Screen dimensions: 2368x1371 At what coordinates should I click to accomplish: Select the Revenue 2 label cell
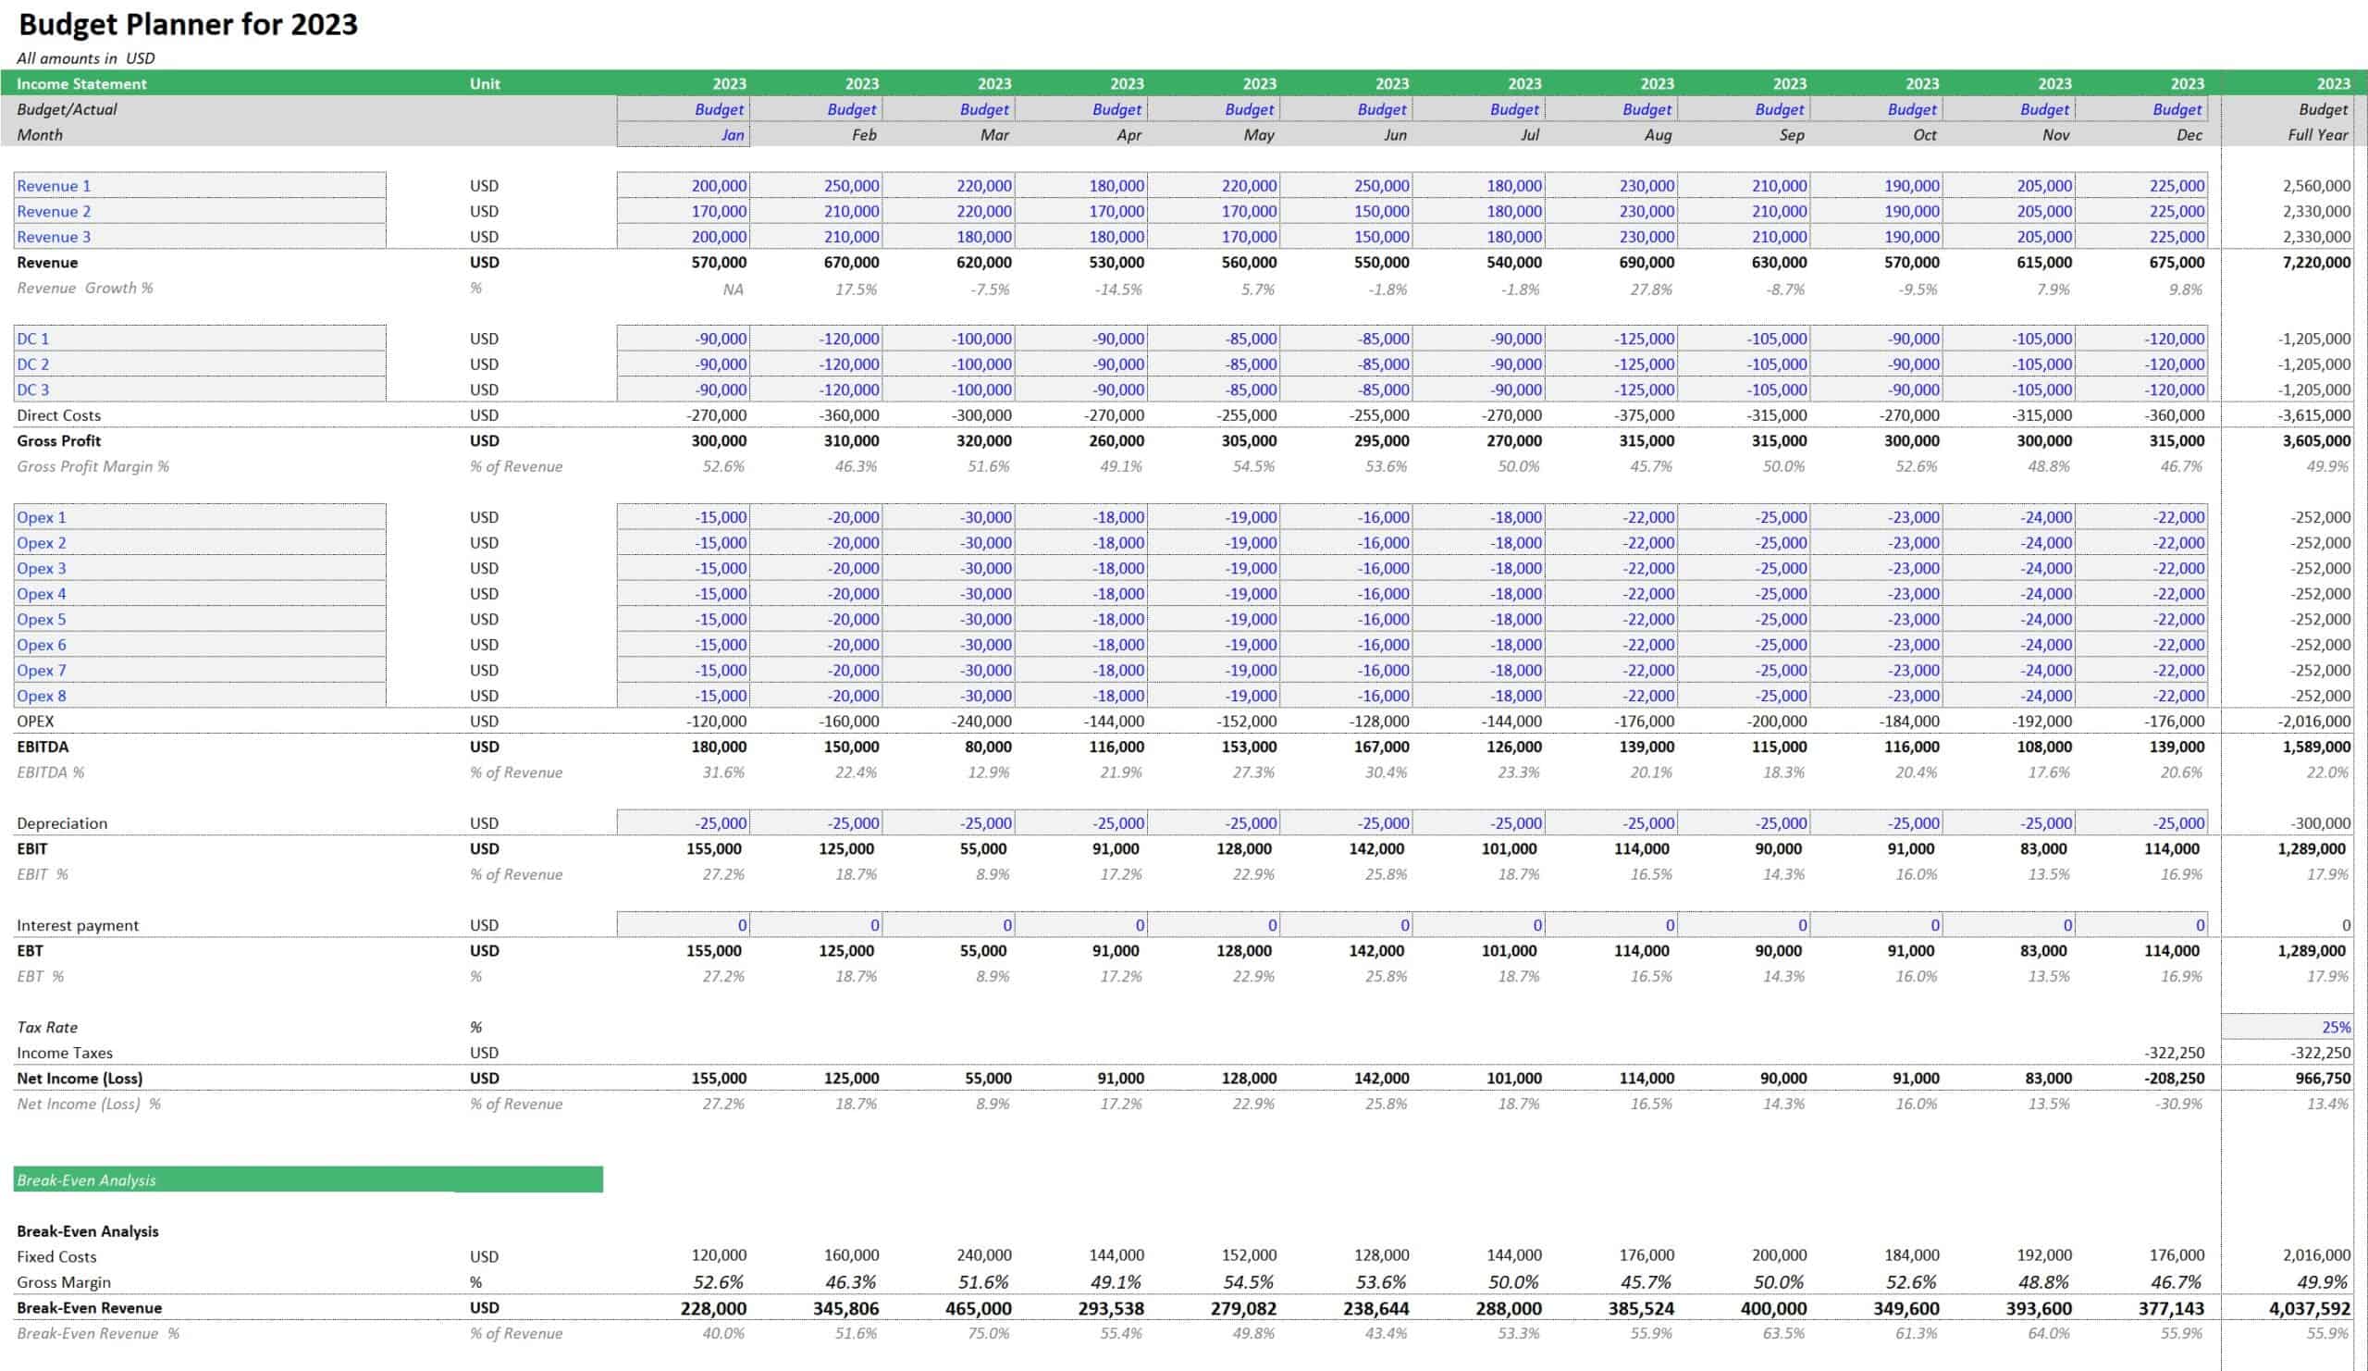tap(199, 211)
